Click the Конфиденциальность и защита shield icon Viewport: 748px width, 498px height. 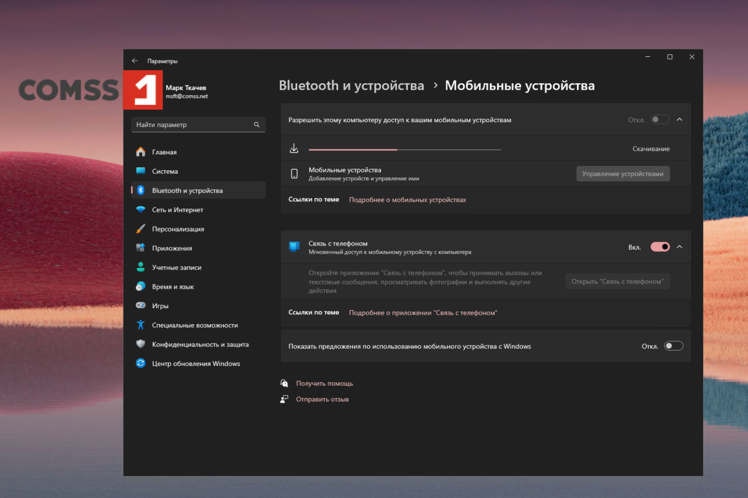tap(141, 344)
